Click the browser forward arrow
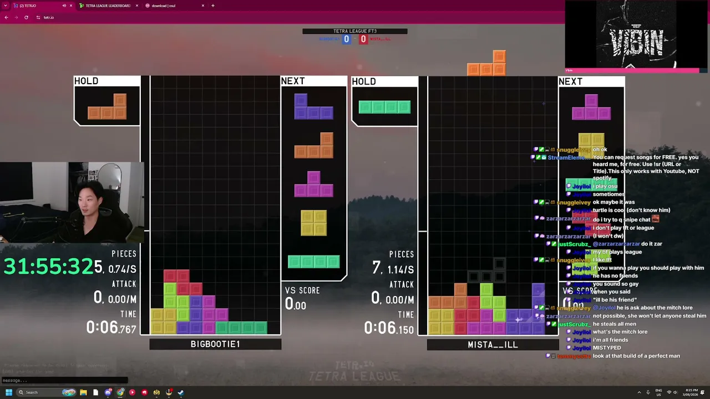The width and height of the screenshot is (710, 399). pos(16,17)
